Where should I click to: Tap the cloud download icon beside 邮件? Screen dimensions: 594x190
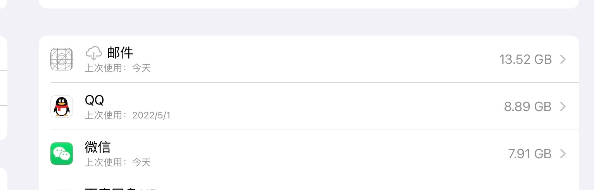click(93, 52)
